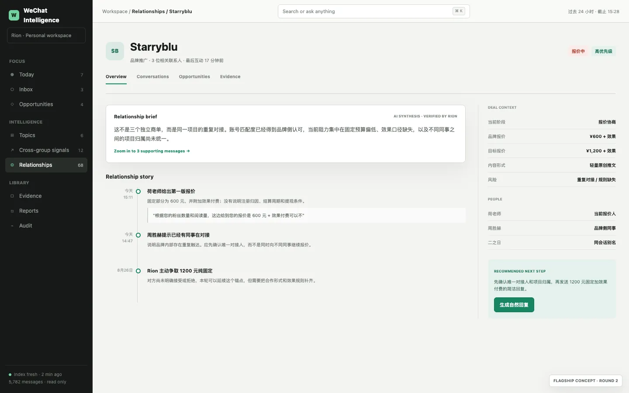Click the Evidence library icon in sidebar
The image size is (629, 393).
tap(12, 196)
